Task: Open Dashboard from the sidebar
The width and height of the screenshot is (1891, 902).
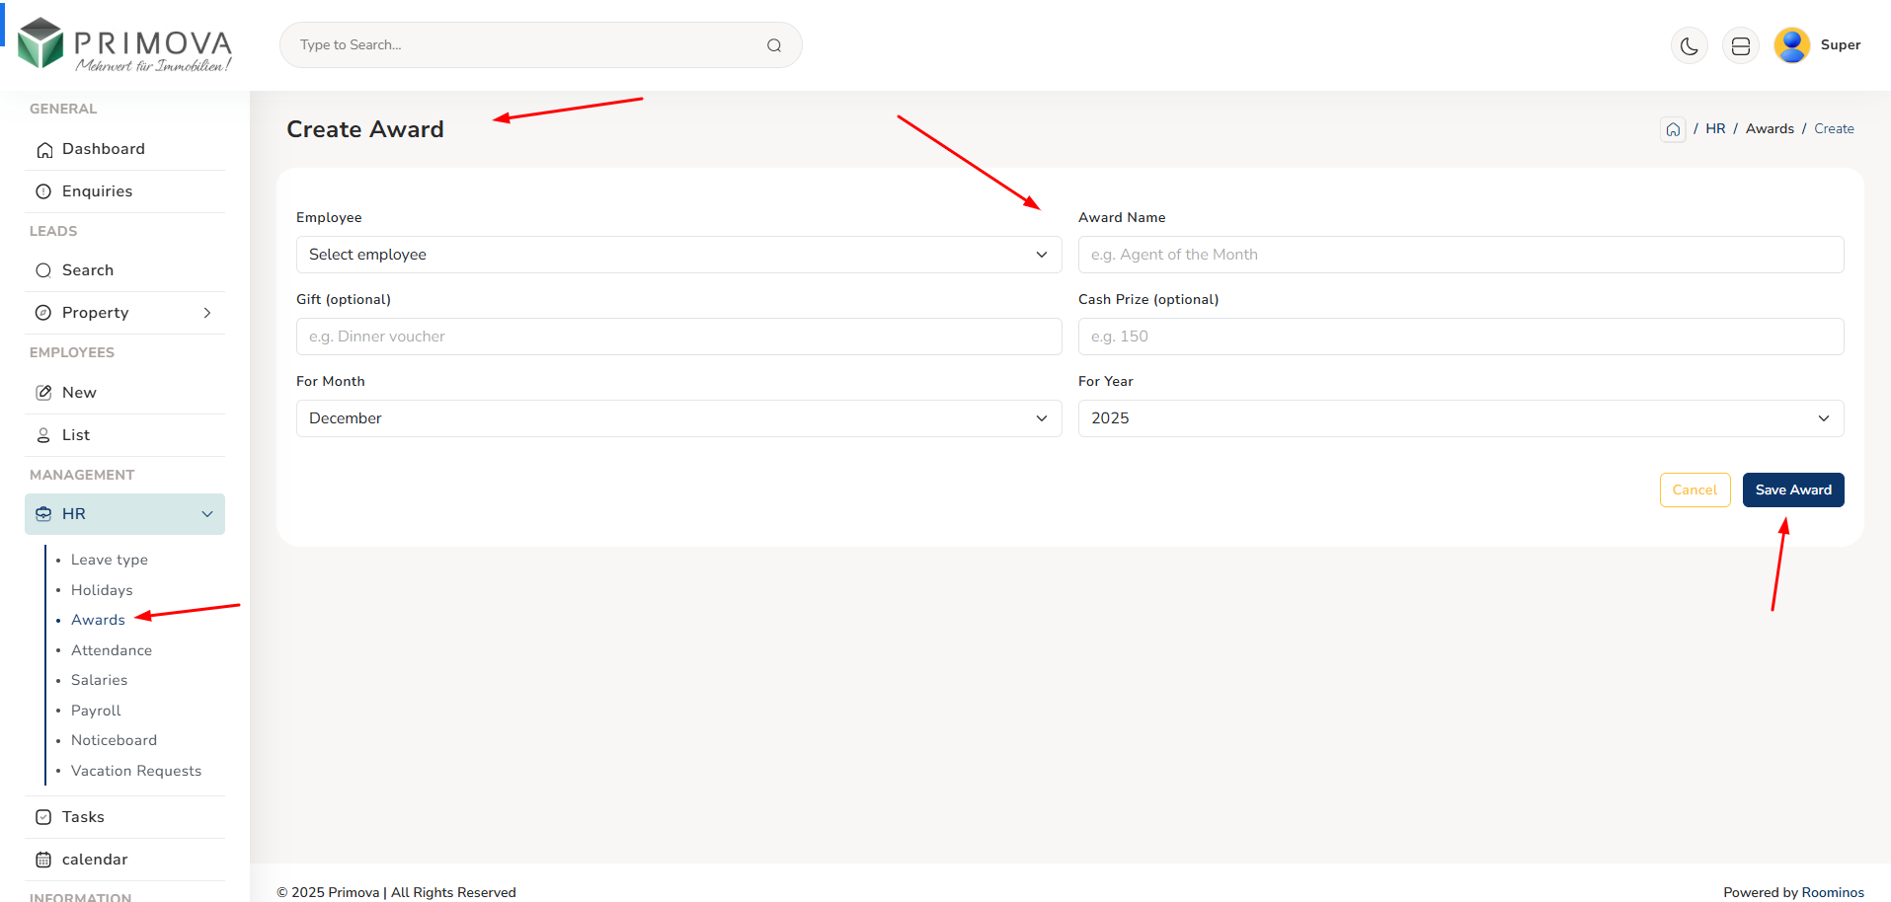Action: [103, 149]
